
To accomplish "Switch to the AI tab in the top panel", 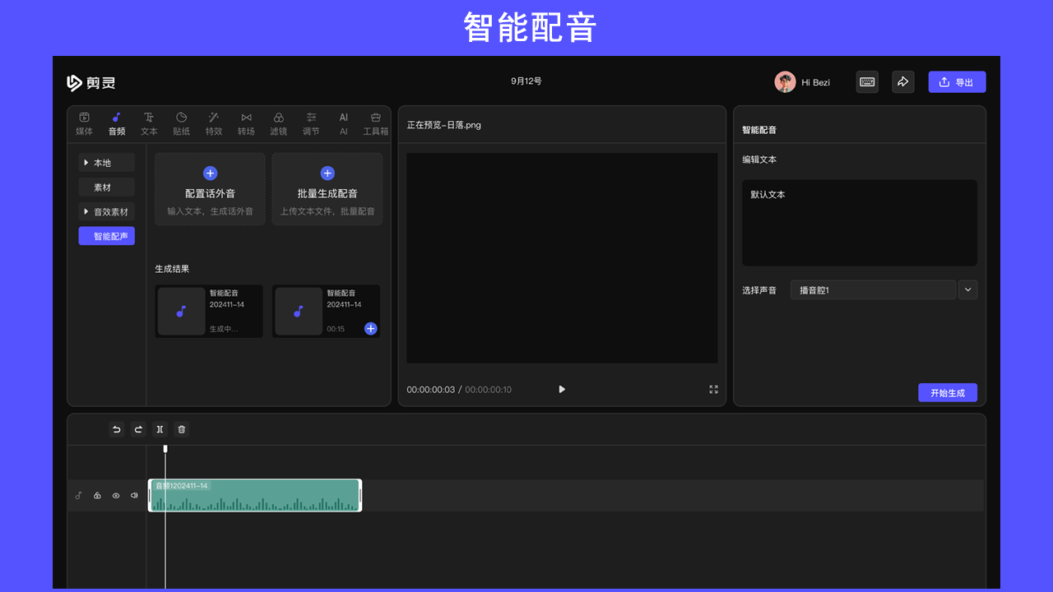I will [x=343, y=123].
